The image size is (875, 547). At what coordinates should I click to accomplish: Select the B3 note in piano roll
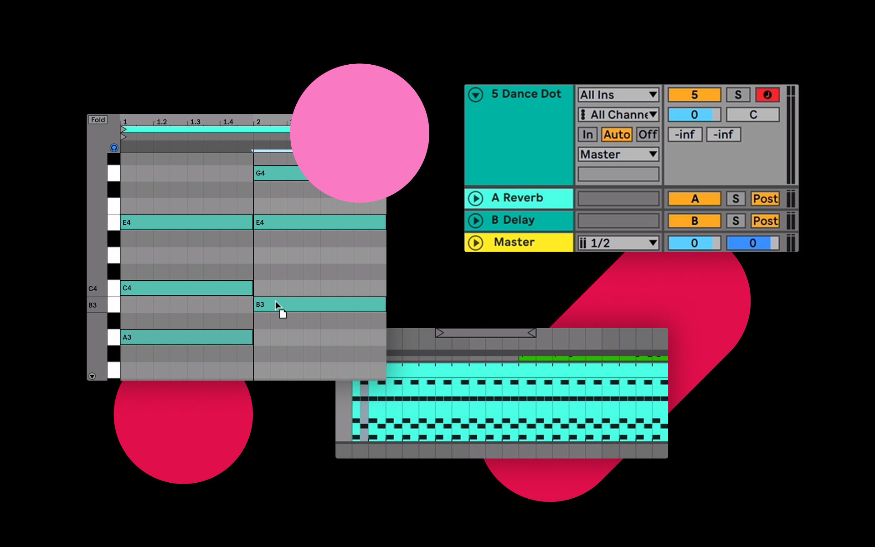tap(328, 304)
